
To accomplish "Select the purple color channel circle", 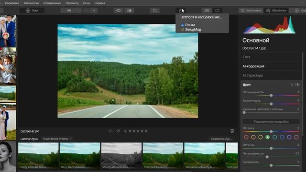I will (x=289, y=137).
